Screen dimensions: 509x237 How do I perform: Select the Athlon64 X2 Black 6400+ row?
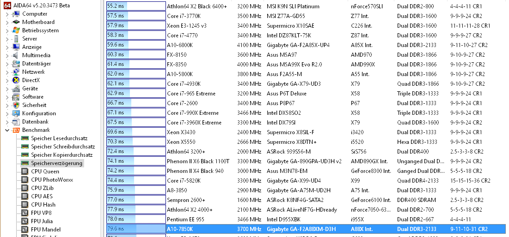(306, 6)
